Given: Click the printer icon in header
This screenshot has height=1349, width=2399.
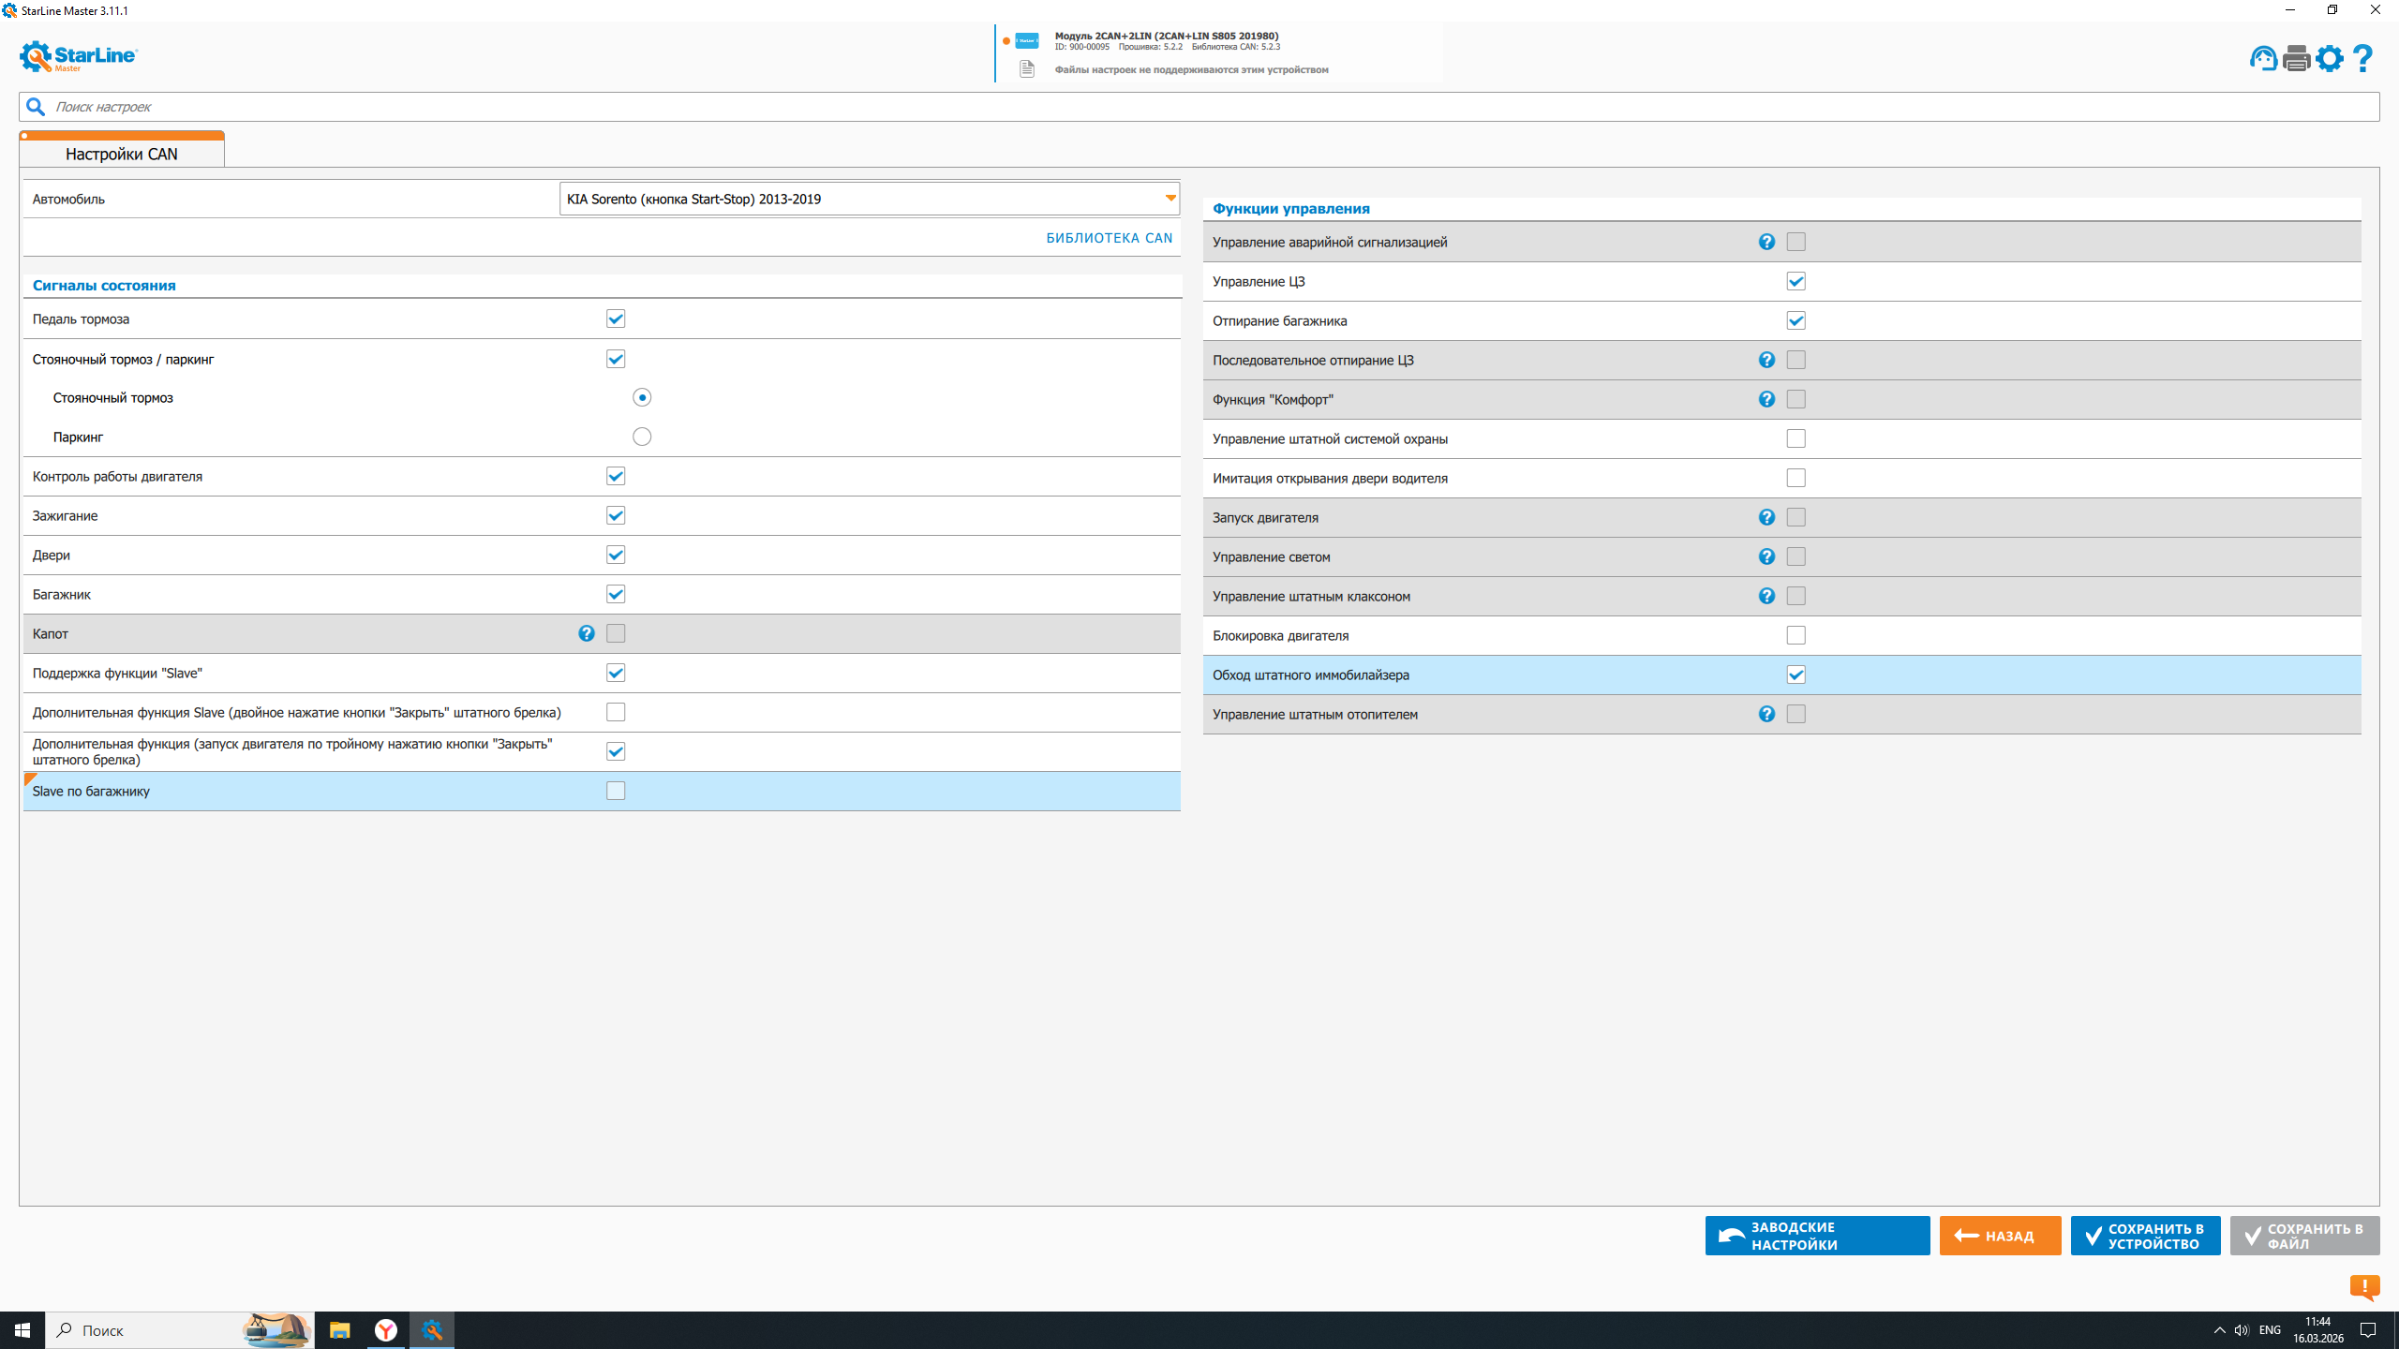Looking at the screenshot, I should [2296, 59].
